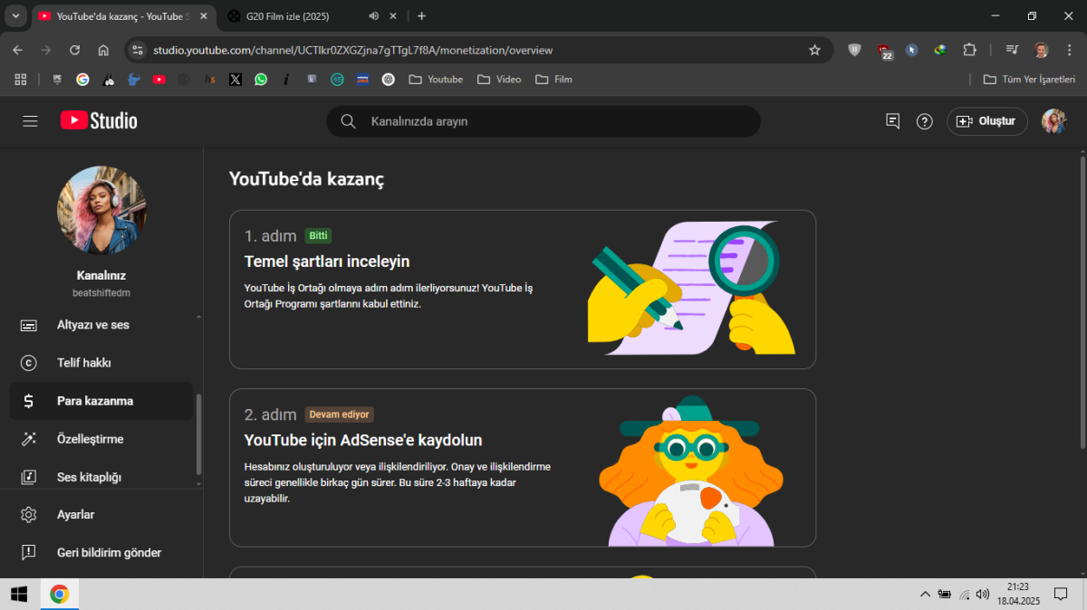Screen dimensions: 1087x610
Task: Open the YouTube Studio hamburger menu
Action: [x=30, y=121]
